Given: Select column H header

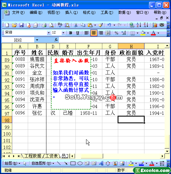Looking at the screenshot, I should click(x=131, y=46).
